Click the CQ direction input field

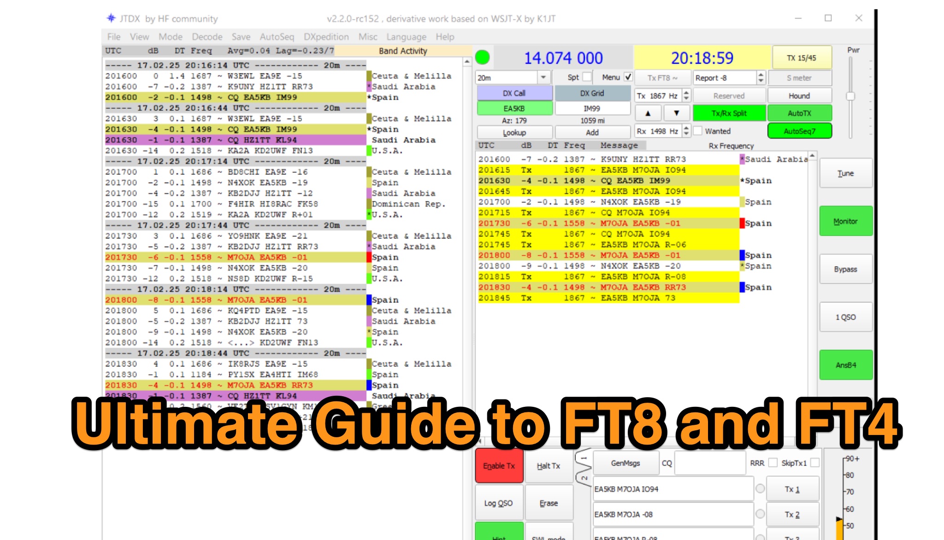click(x=710, y=463)
